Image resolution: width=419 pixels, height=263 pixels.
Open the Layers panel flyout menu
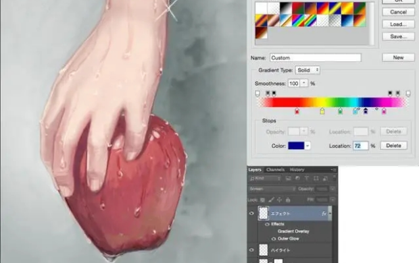point(333,170)
